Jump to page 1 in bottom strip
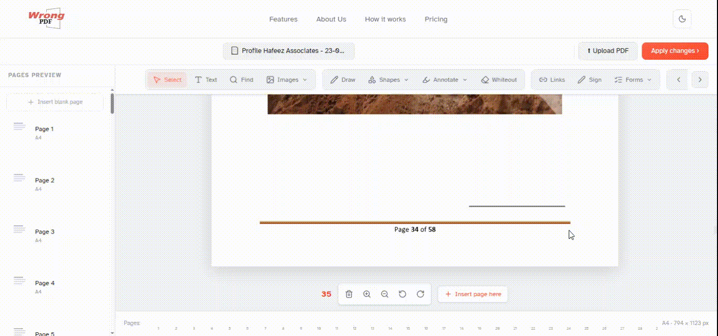Image resolution: width=718 pixels, height=336 pixels. (x=158, y=329)
